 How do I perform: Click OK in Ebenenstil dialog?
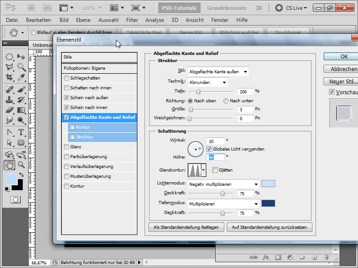[x=341, y=57]
